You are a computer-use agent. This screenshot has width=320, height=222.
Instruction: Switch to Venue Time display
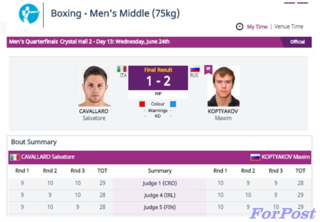(288, 27)
